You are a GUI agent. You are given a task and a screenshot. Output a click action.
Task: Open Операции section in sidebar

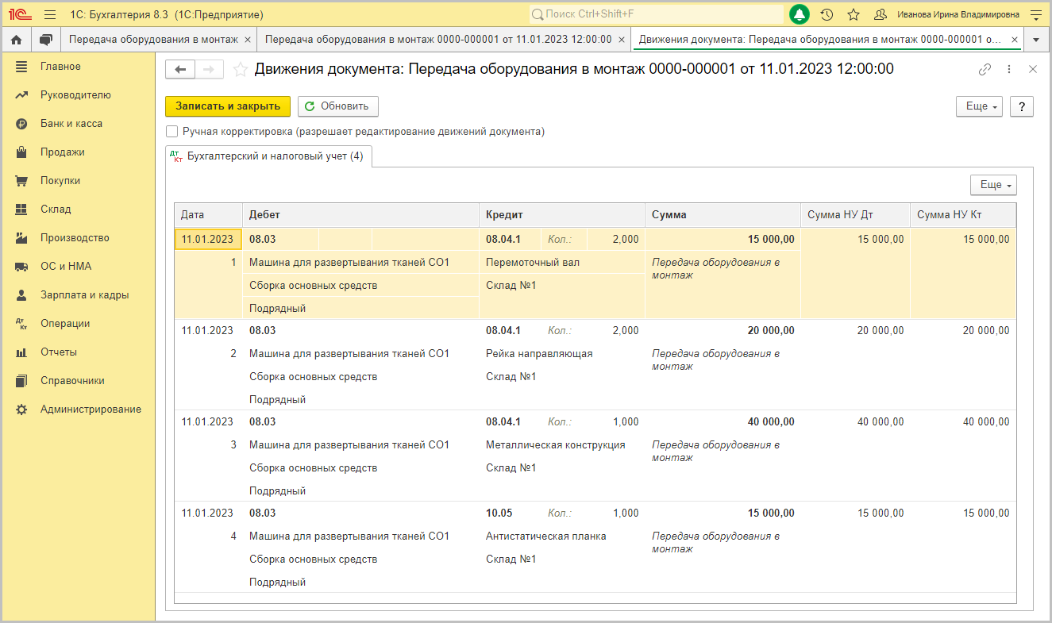click(x=78, y=324)
